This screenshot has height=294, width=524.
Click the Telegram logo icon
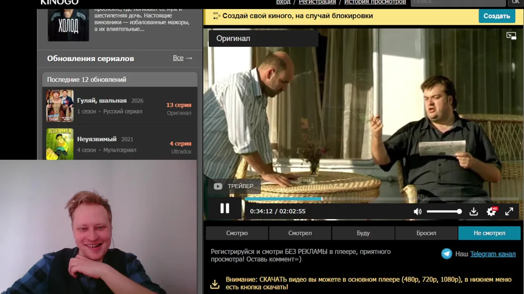[x=447, y=254]
